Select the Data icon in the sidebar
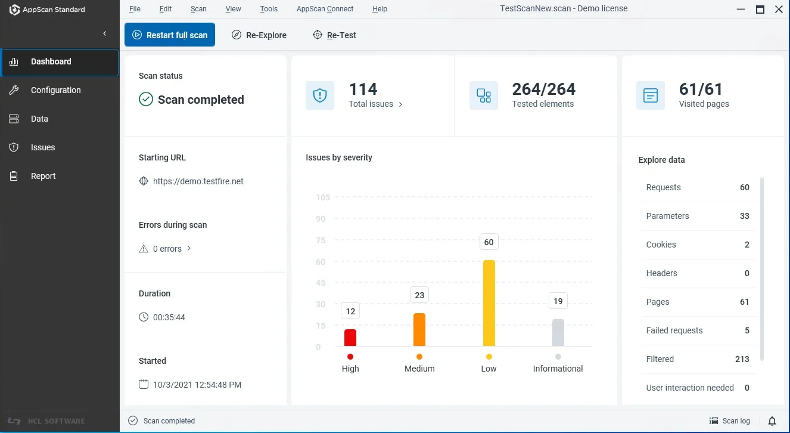This screenshot has width=790, height=433. point(13,119)
